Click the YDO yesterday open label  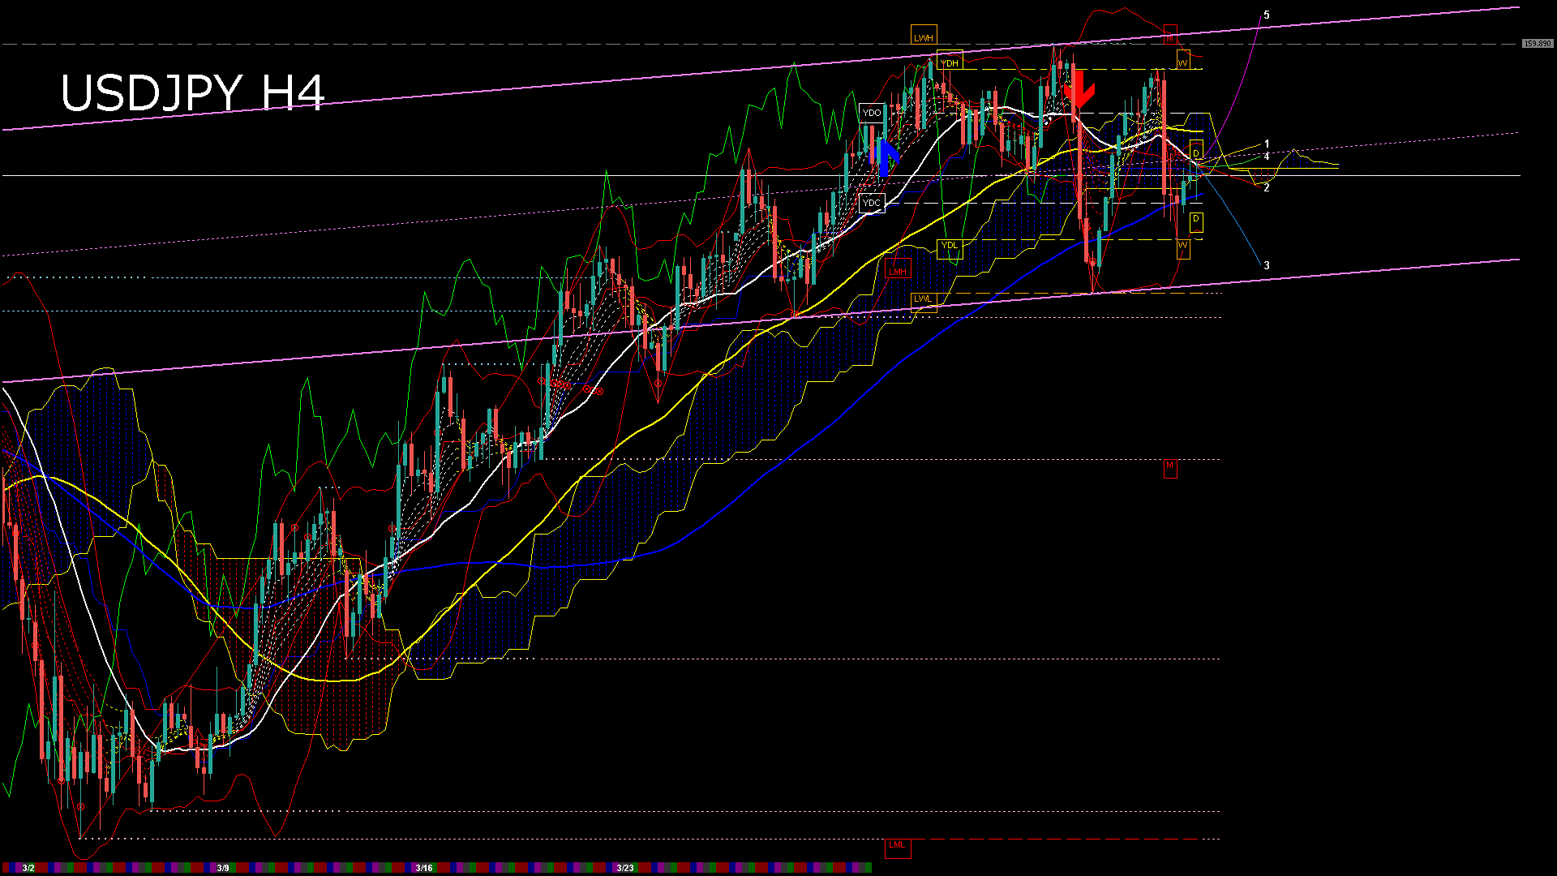pyautogui.click(x=872, y=113)
